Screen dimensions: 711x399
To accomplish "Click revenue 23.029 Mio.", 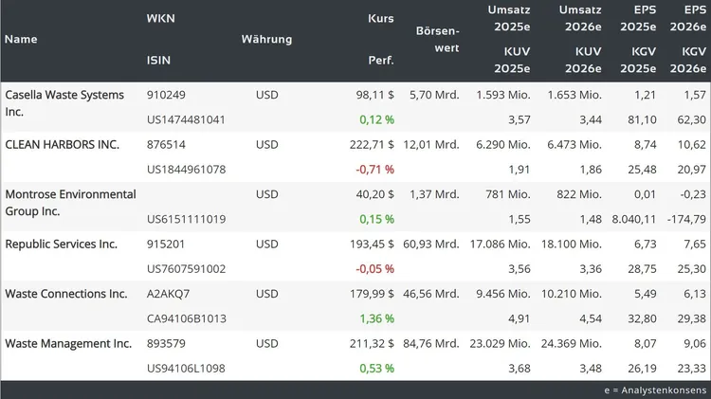I will coord(501,344).
